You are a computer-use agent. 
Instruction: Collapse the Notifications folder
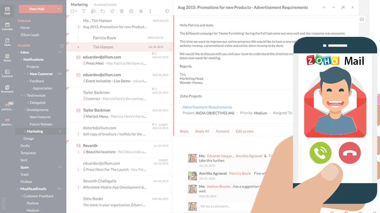click(x=22, y=59)
